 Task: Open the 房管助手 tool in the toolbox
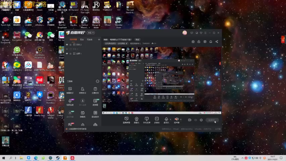tap(83, 91)
